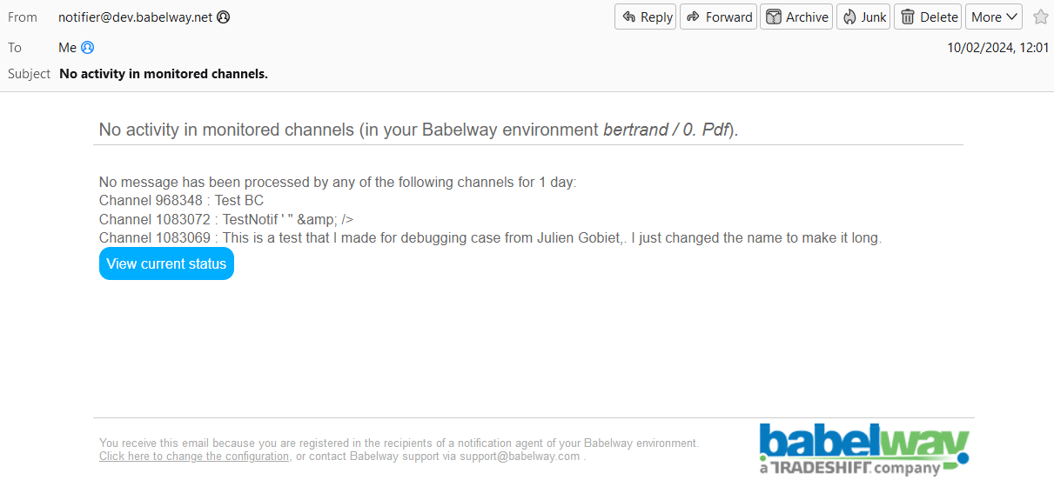This screenshot has width=1054, height=500.
Task: Click recipient contact icon next to Me
Action: (87, 48)
